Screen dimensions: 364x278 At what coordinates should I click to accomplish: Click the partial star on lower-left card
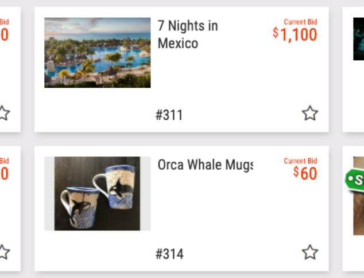click(x=3, y=252)
